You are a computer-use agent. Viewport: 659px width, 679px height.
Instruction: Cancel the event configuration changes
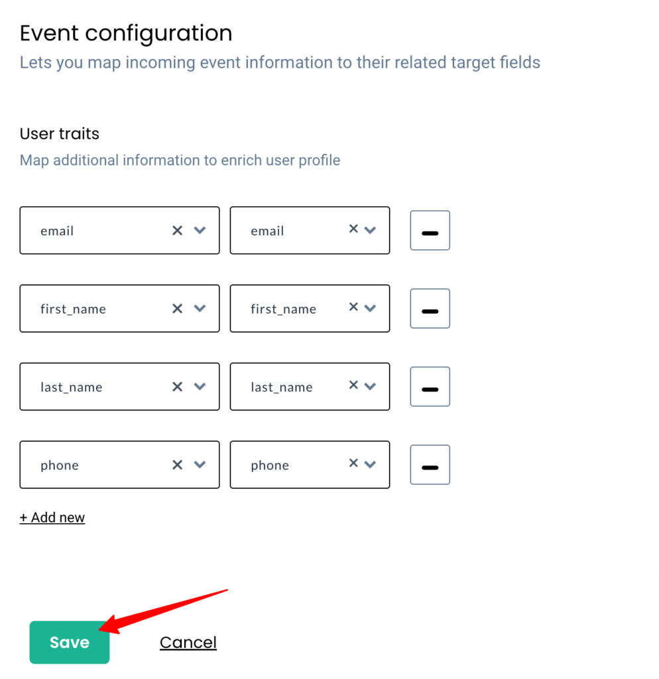188,642
